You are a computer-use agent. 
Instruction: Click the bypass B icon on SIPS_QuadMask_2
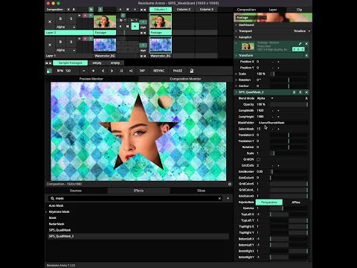coord(294,92)
